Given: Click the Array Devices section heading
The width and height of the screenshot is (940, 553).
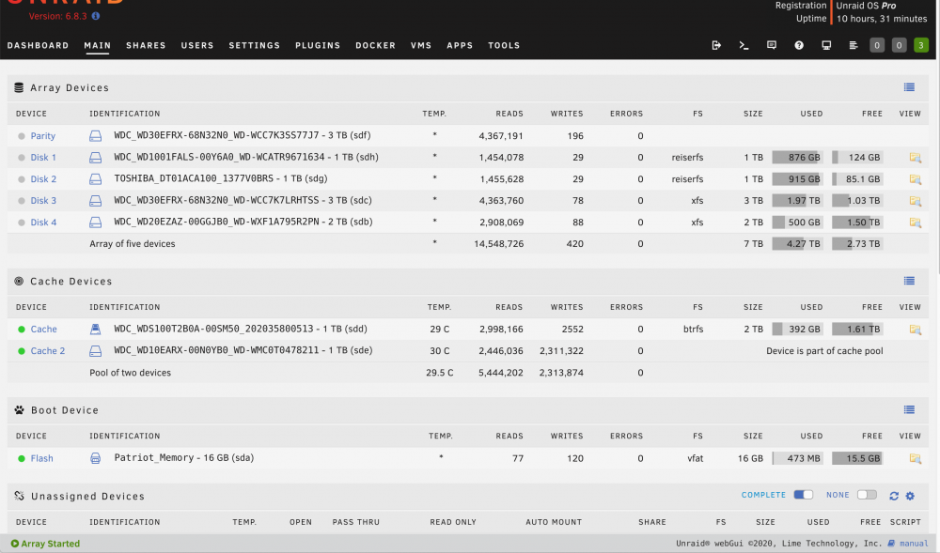Looking at the screenshot, I should point(70,87).
